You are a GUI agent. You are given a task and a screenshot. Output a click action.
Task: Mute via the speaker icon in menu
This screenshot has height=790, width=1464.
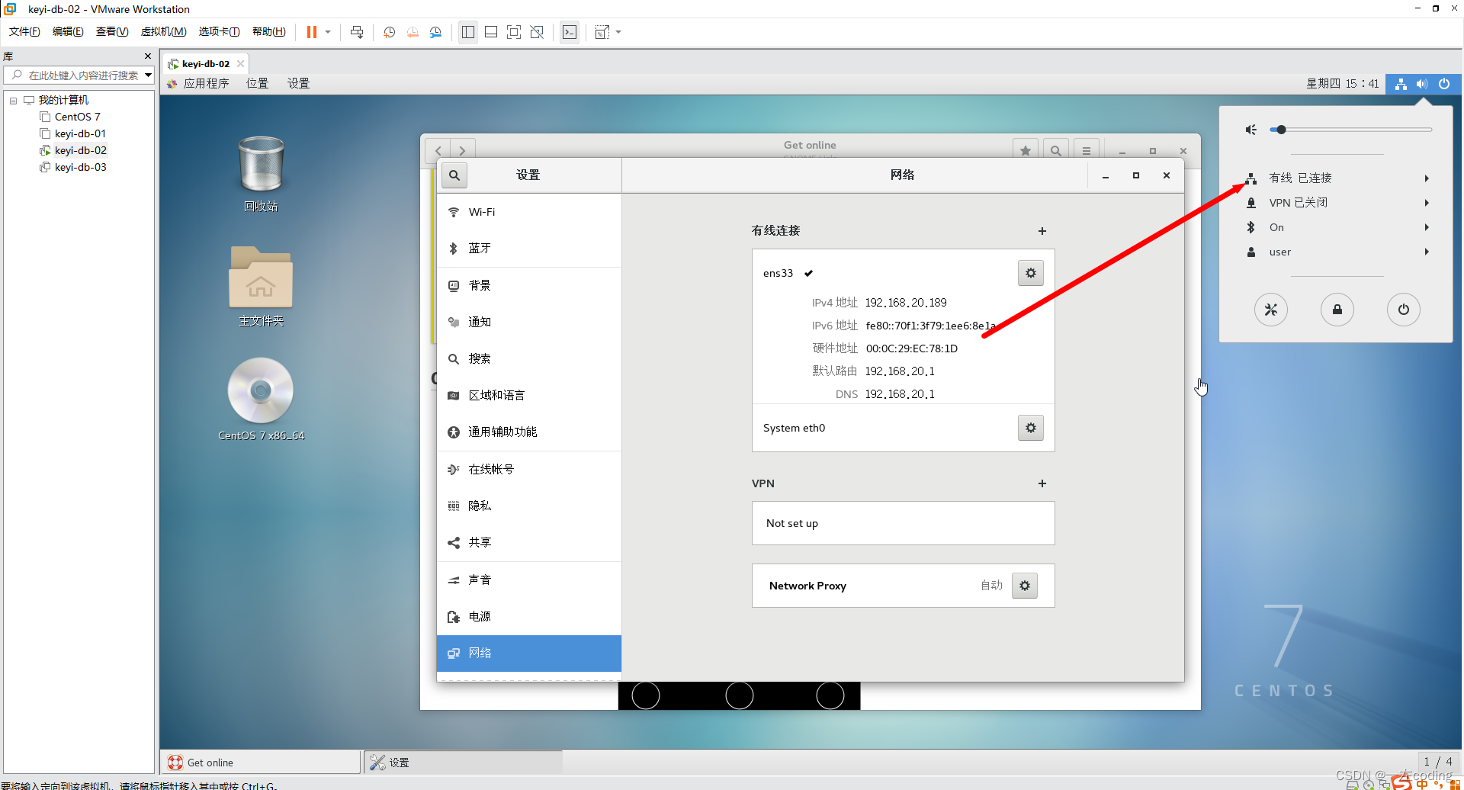[x=1251, y=130]
